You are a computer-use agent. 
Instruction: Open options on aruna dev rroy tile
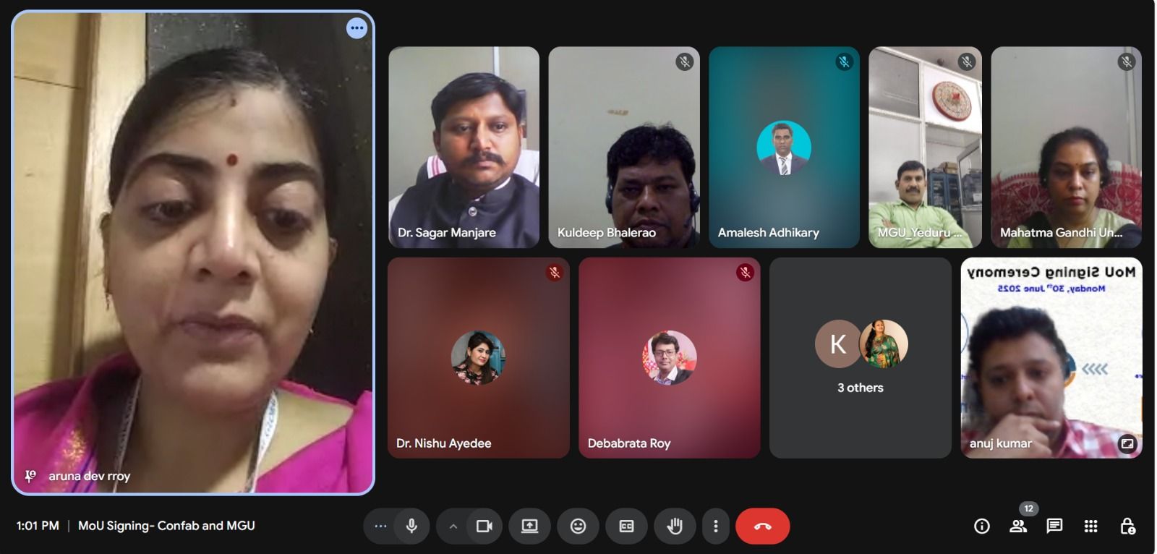[x=357, y=28]
